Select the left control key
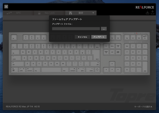Screen dimensions: 159x113 point(16,58)
